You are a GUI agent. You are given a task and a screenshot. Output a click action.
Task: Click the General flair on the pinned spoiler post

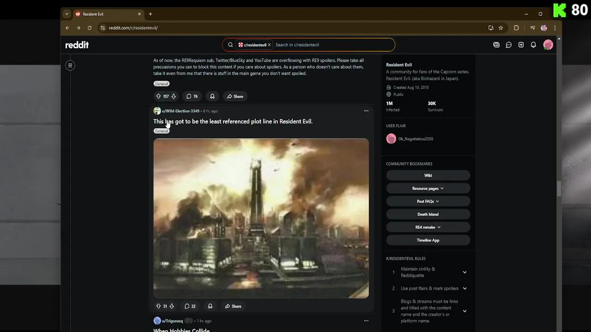[162, 84]
